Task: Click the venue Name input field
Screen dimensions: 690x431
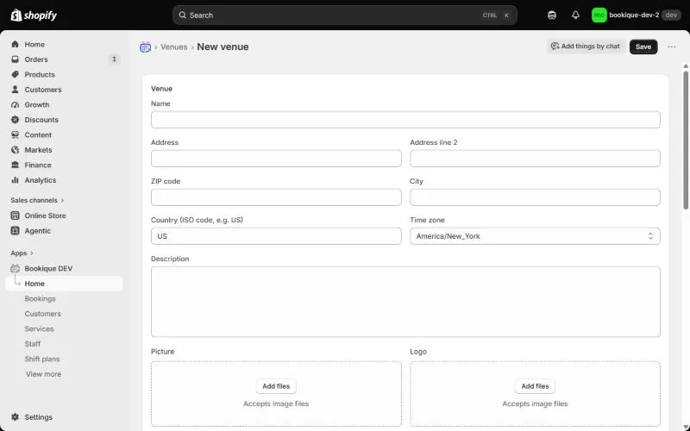Action: click(x=405, y=120)
